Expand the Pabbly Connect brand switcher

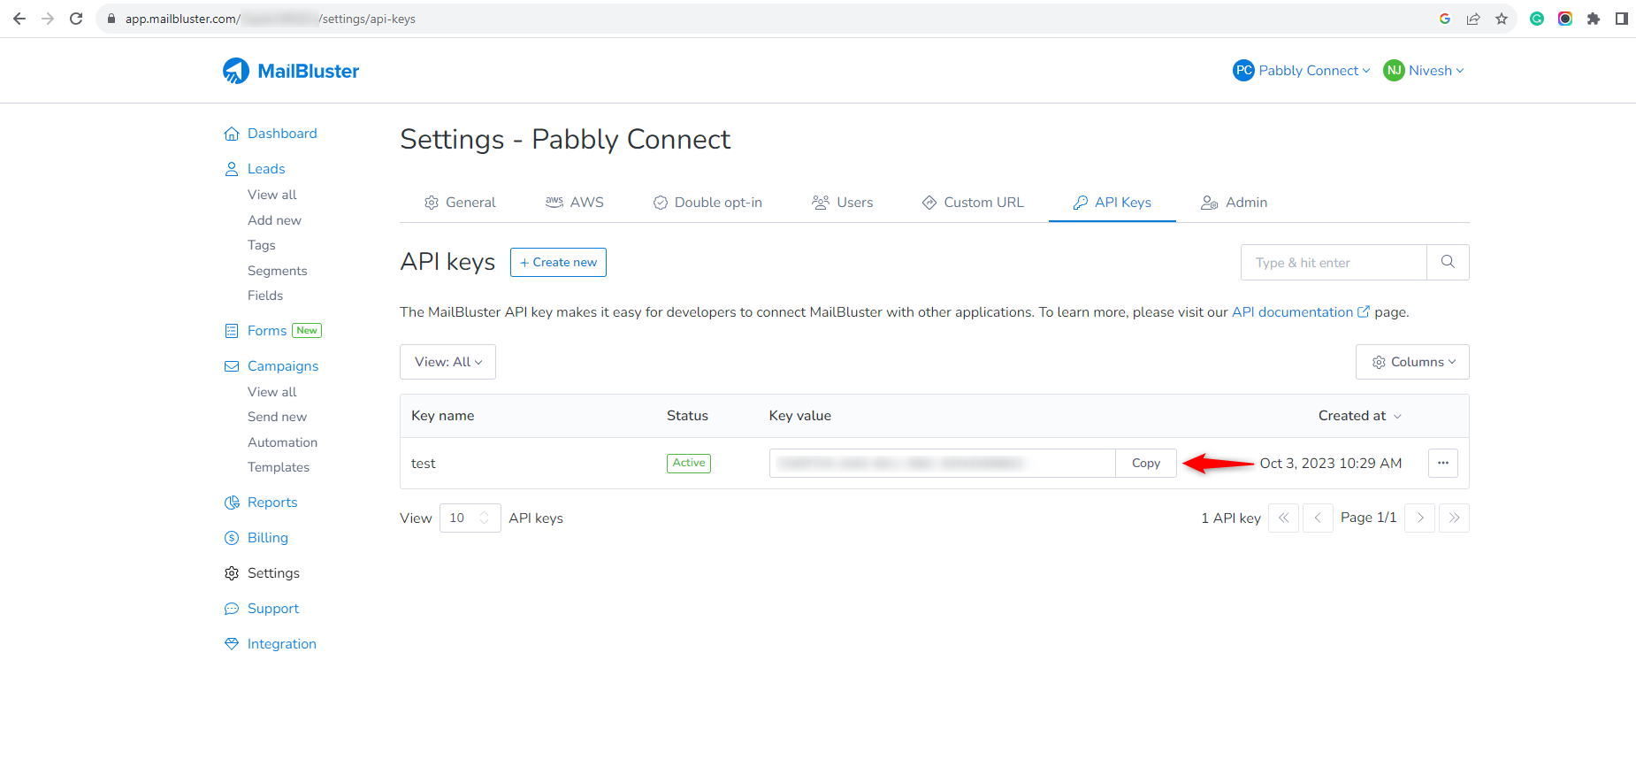tap(1302, 71)
